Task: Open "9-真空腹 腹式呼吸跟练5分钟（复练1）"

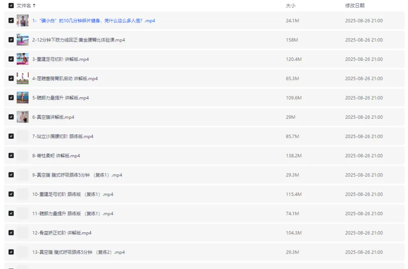Action: pyautogui.click(x=75, y=175)
